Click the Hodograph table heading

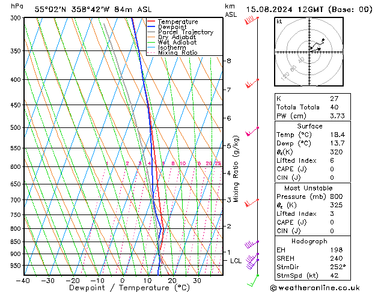click(x=309, y=242)
